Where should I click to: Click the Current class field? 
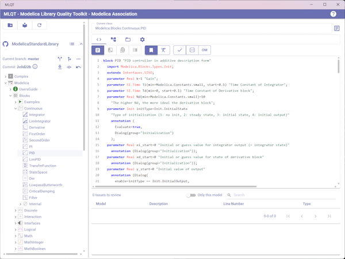point(212,28)
